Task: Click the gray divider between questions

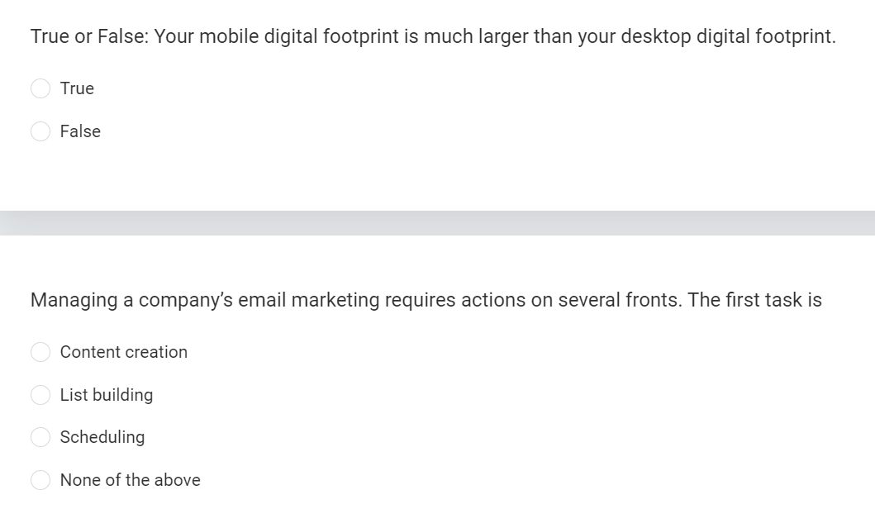Action: tap(437, 219)
